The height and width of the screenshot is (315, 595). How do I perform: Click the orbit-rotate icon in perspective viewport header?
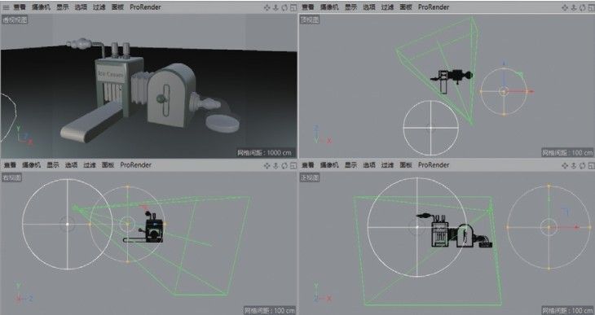(x=284, y=7)
